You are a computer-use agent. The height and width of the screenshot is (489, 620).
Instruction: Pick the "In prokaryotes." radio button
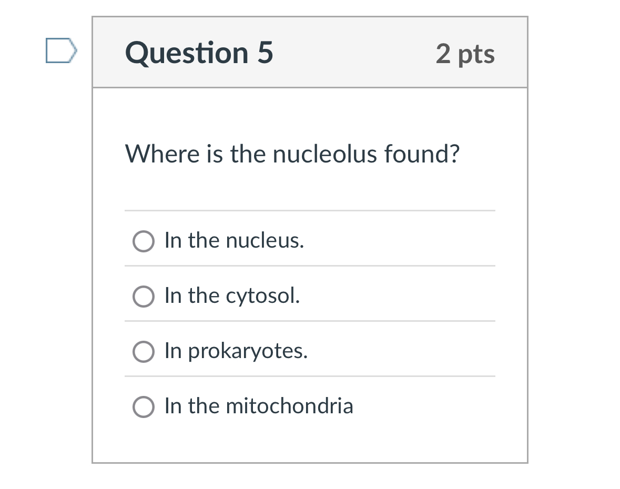[143, 352]
